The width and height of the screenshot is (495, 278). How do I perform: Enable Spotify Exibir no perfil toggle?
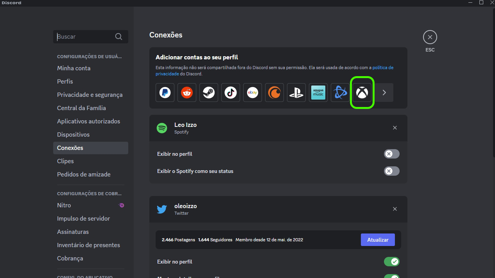click(x=392, y=154)
